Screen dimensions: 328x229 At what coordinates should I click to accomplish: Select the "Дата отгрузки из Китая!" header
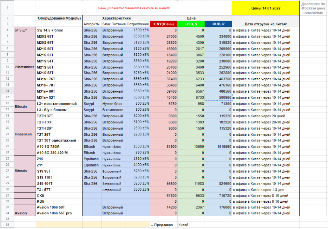(x=265, y=24)
